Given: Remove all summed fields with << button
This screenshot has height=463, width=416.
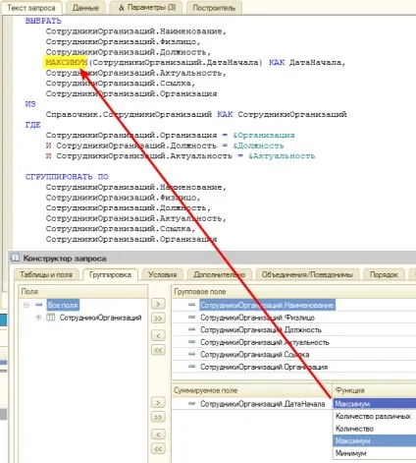Looking at the screenshot, I should click(x=158, y=449).
